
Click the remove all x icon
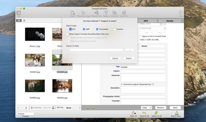point(26,108)
